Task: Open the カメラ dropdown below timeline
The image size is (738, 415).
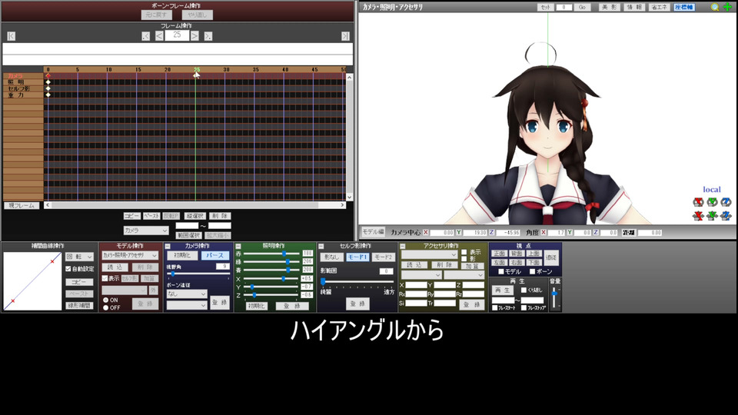Action: tap(146, 231)
